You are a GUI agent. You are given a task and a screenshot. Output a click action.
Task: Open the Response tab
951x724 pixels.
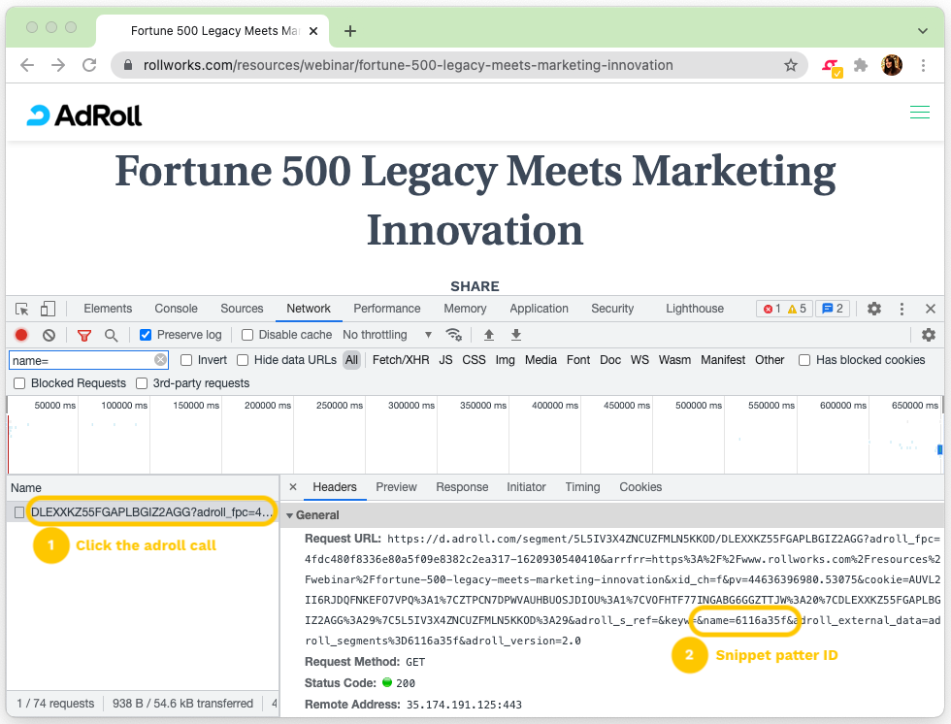[x=462, y=487]
